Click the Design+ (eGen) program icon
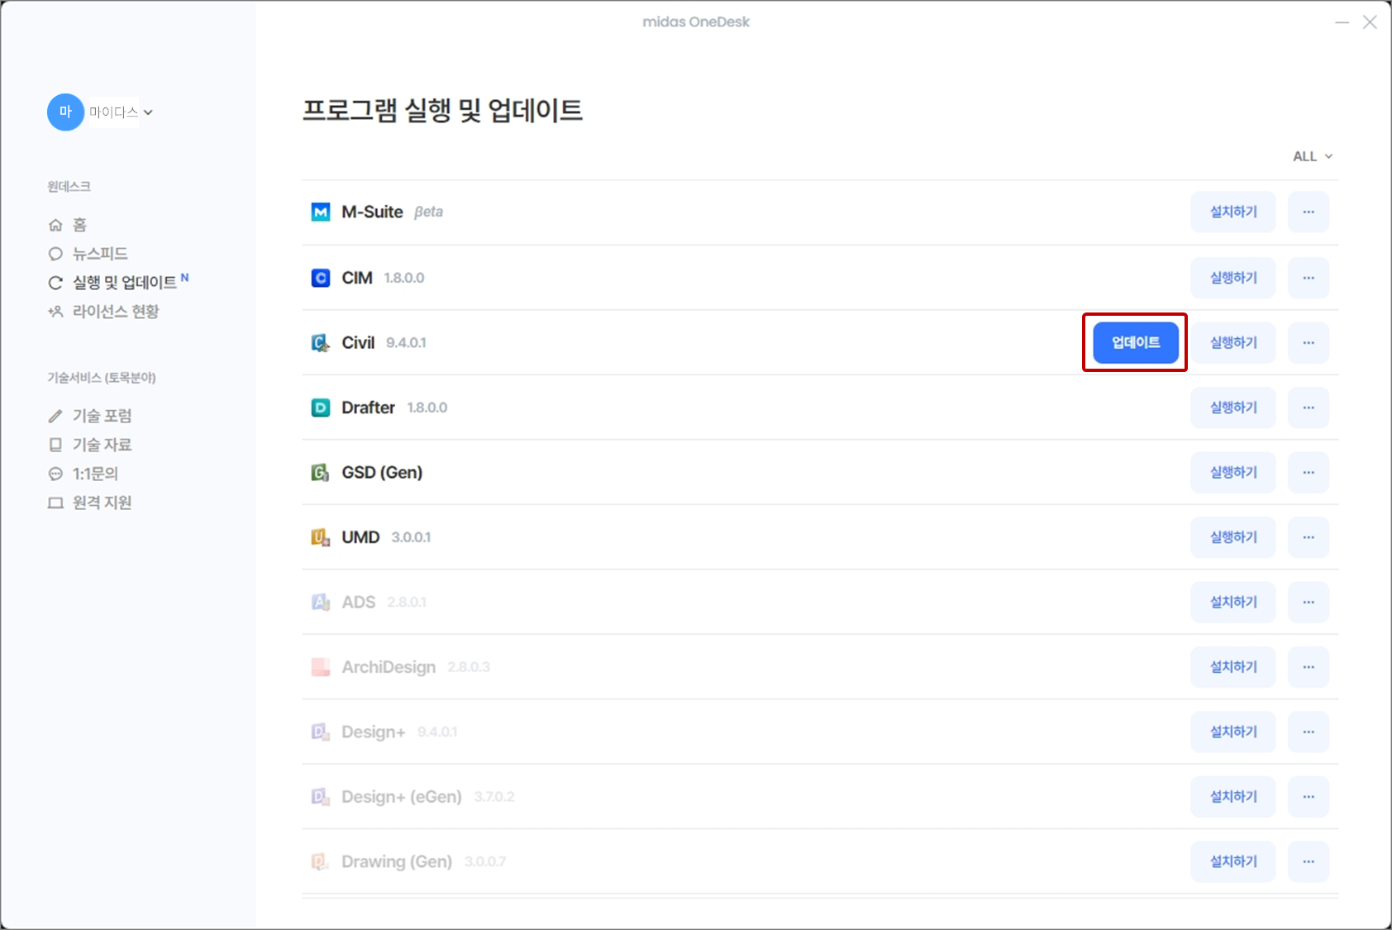 point(321,797)
